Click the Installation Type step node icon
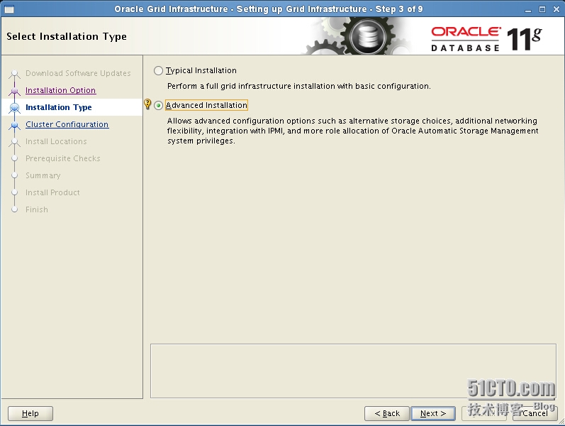The height and width of the screenshot is (426, 565). click(14, 108)
